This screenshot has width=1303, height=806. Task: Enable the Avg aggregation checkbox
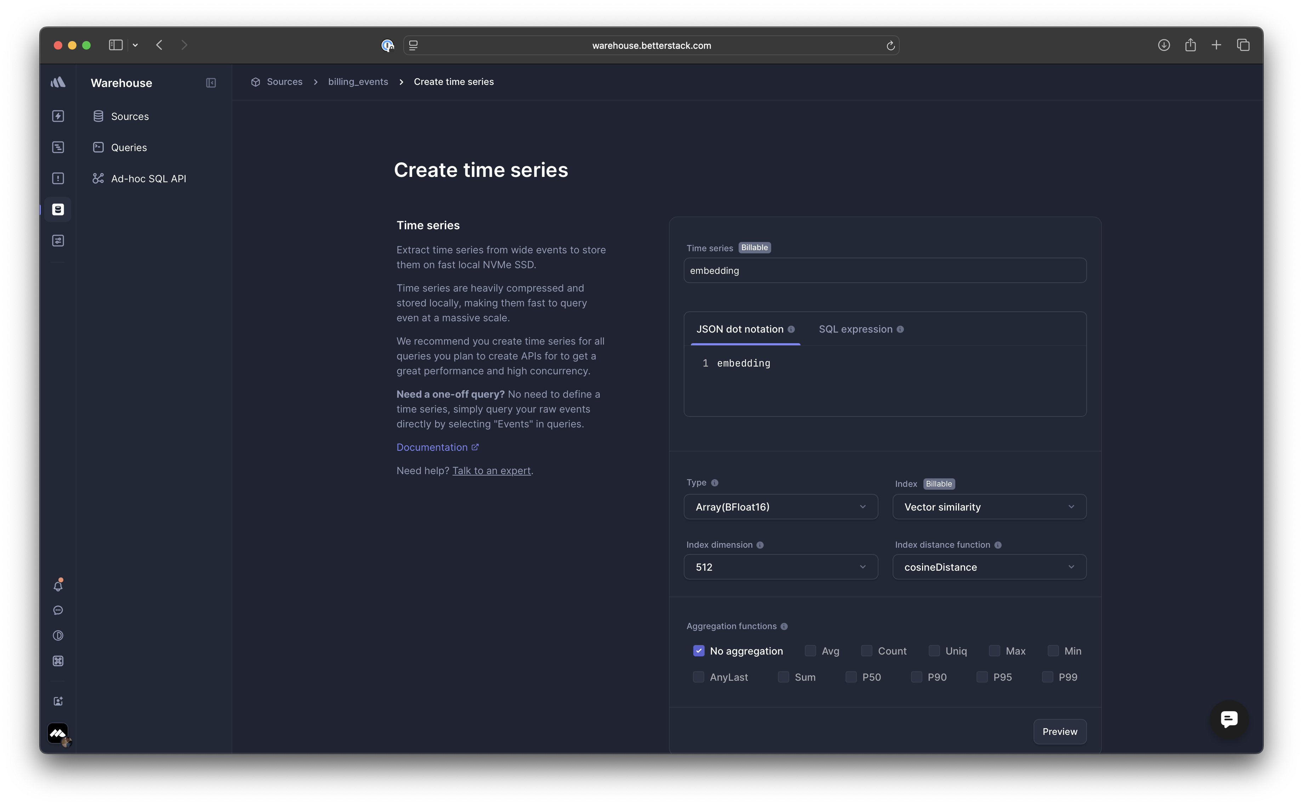coord(810,651)
